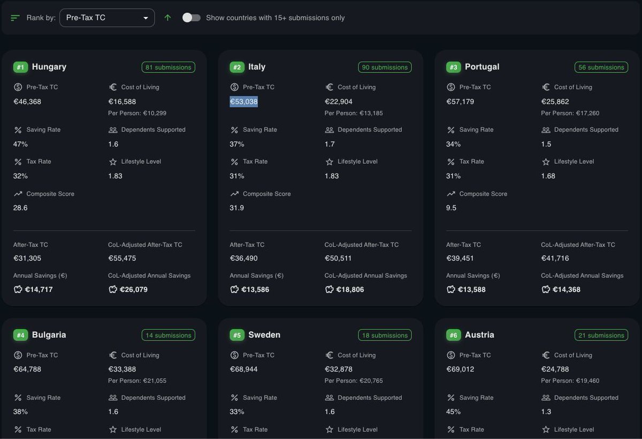Viewport: 642px width, 439px height.
Task: Click the green sort direction arrow
Action: pos(167,18)
